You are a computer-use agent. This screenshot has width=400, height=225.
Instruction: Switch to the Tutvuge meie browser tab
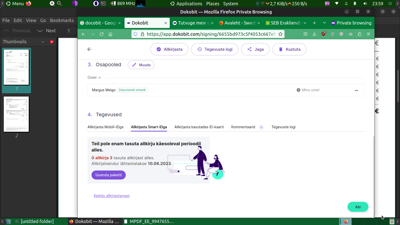coord(193,23)
